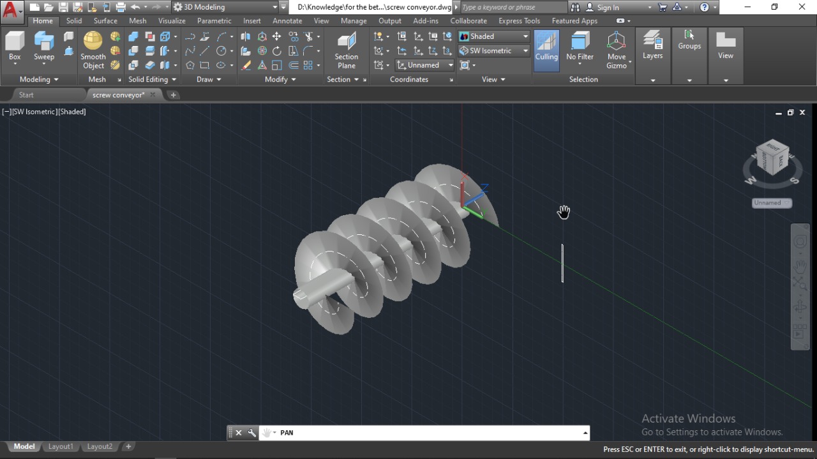The height and width of the screenshot is (459, 817).
Task: Open the Visualize ribbon tab
Action: tap(172, 20)
